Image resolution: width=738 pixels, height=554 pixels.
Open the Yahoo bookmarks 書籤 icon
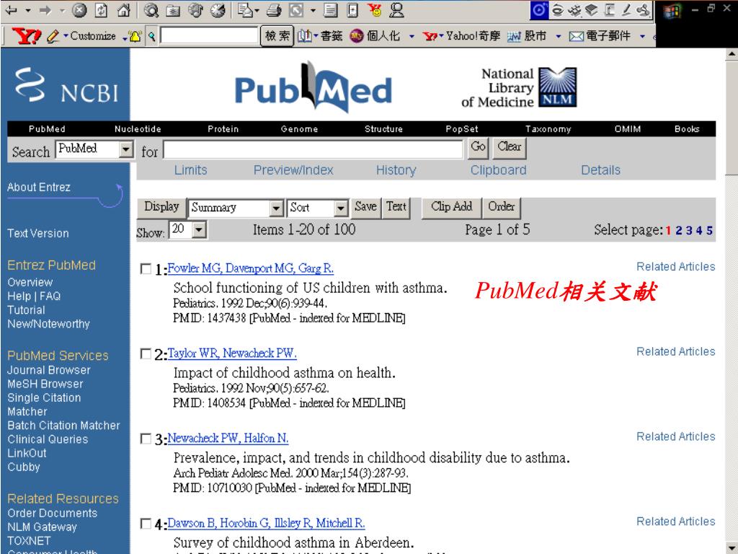(x=305, y=36)
